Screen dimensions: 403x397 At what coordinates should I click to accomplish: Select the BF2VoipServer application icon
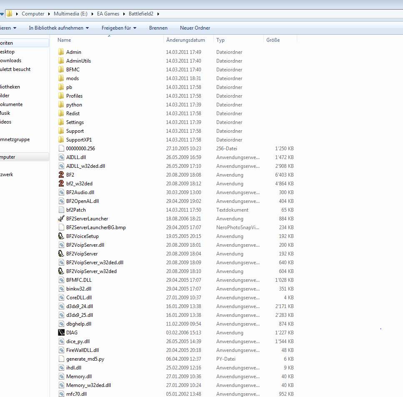tap(61, 253)
